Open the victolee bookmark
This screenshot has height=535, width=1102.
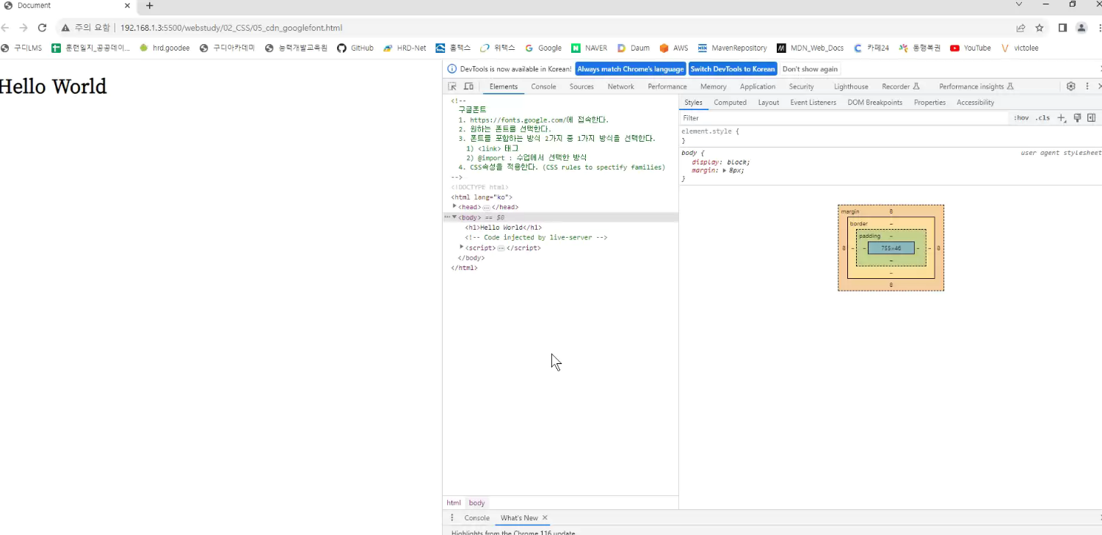(x=1020, y=48)
